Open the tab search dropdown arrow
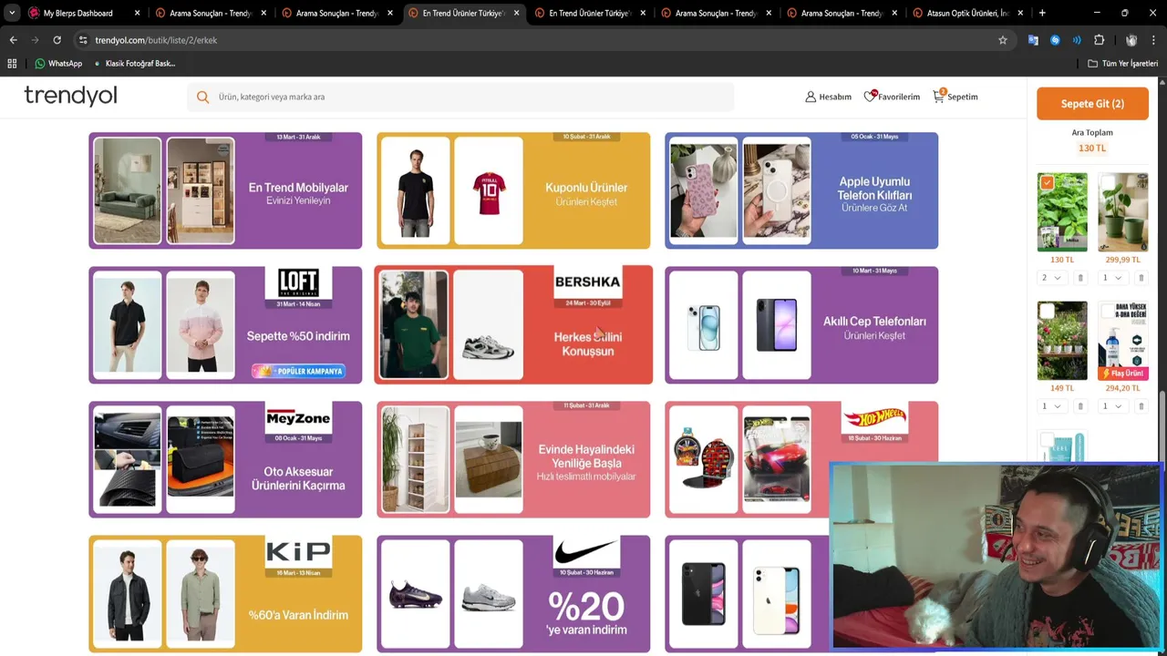This screenshot has height=656, width=1167. [11, 13]
